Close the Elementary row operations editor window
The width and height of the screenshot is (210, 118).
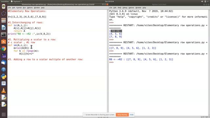click(107, 4)
